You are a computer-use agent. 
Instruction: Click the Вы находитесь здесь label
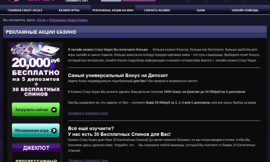[19, 20]
